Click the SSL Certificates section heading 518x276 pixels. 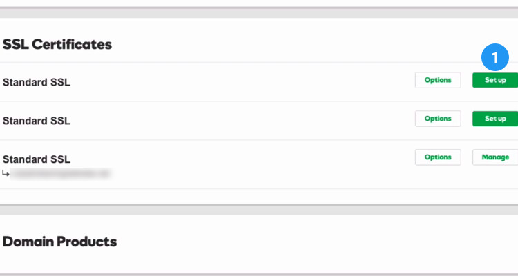click(x=57, y=44)
